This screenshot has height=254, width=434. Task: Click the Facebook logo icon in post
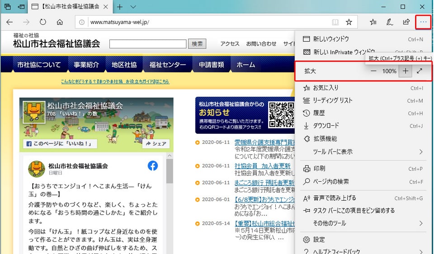[x=152, y=166]
